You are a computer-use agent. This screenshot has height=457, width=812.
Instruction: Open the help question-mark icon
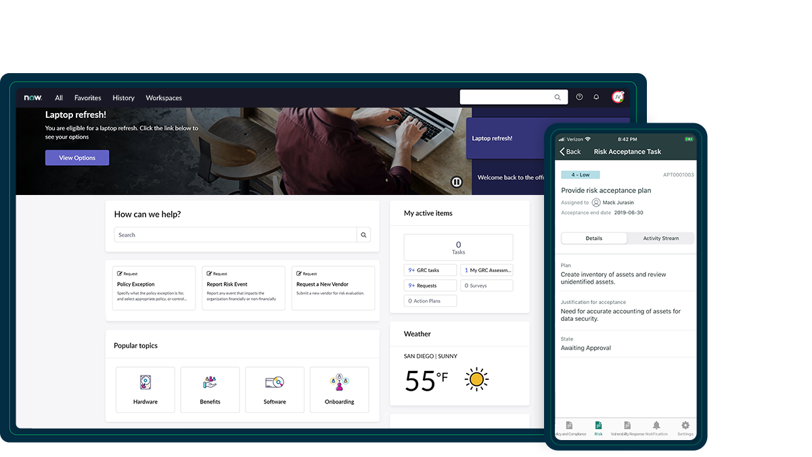(579, 97)
